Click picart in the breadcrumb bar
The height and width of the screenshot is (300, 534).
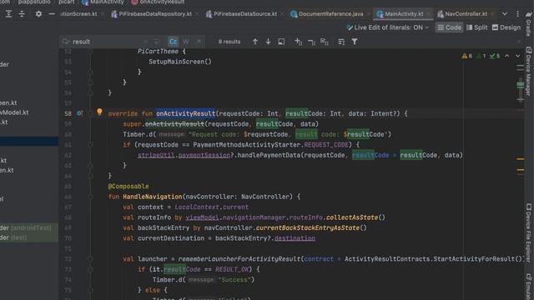[67, 2]
